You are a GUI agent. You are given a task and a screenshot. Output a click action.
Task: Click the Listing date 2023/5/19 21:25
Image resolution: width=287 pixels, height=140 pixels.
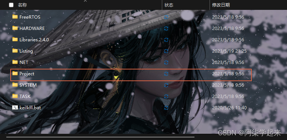coord(229,51)
